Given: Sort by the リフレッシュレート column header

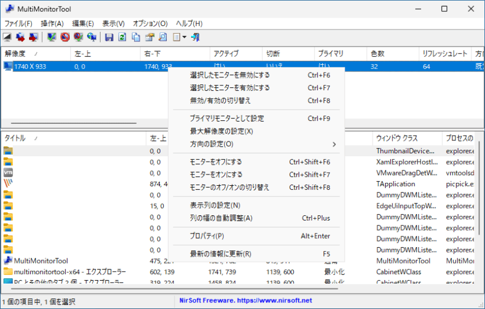Looking at the screenshot, I should pos(445,54).
